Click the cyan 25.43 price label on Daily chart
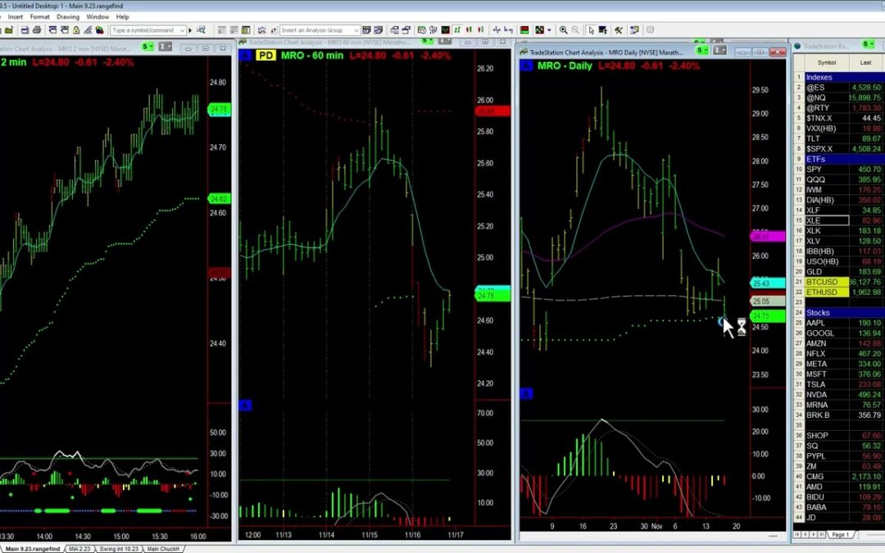Viewport: 885px width, 553px height. click(768, 283)
